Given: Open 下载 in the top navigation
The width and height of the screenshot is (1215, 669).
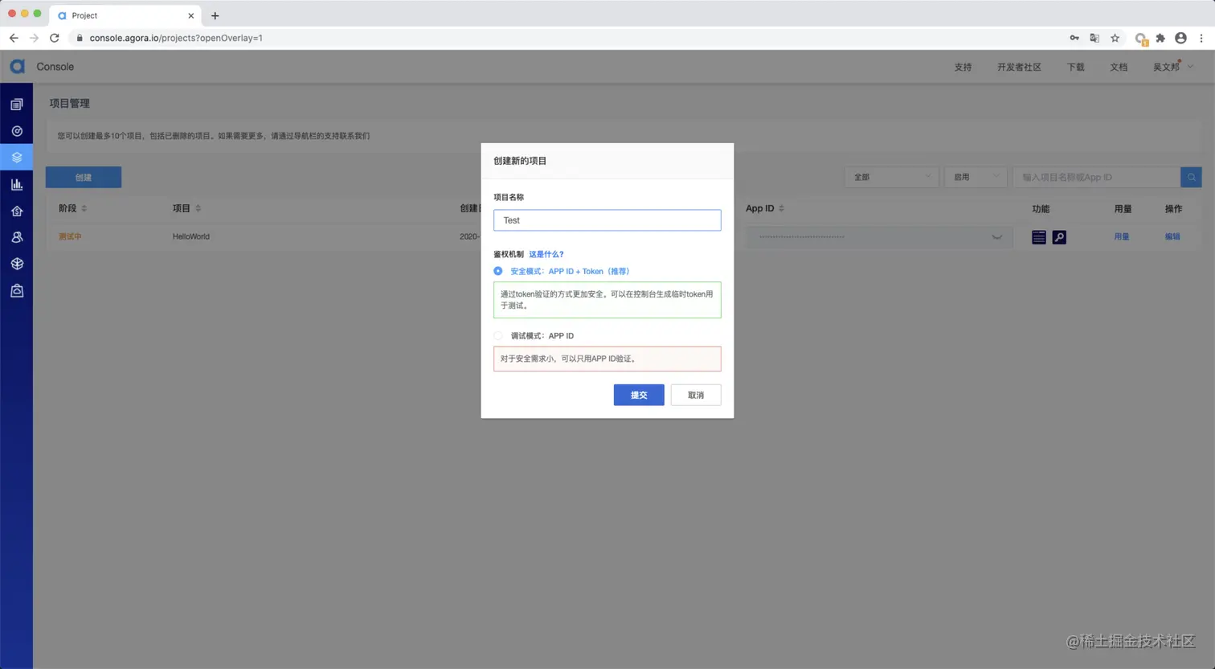Looking at the screenshot, I should pos(1076,67).
